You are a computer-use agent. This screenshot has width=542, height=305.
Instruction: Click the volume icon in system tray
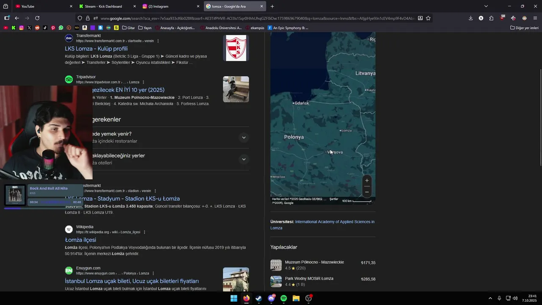pyautogui.click(x=515, y=298)
